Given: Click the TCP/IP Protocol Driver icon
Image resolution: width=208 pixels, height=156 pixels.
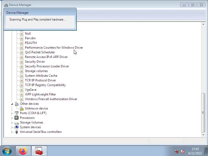Looking at the screenshot, I should tap(22, 80).
